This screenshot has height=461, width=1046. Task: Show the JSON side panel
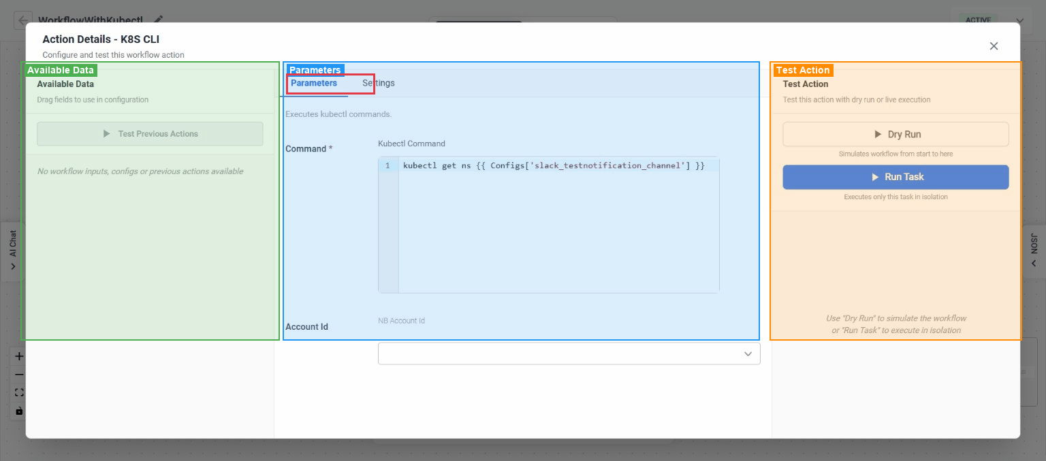point(1034,250)
